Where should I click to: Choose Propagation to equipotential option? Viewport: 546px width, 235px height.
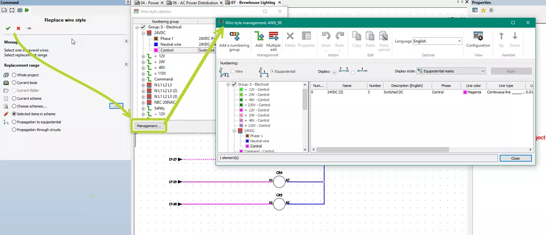point(14,122)
